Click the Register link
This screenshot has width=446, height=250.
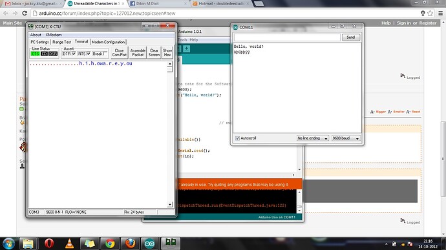[428, 23]
